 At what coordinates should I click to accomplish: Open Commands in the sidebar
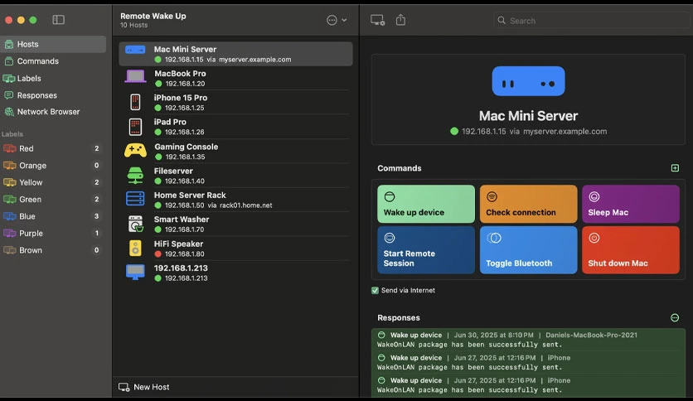coord(53,61)
